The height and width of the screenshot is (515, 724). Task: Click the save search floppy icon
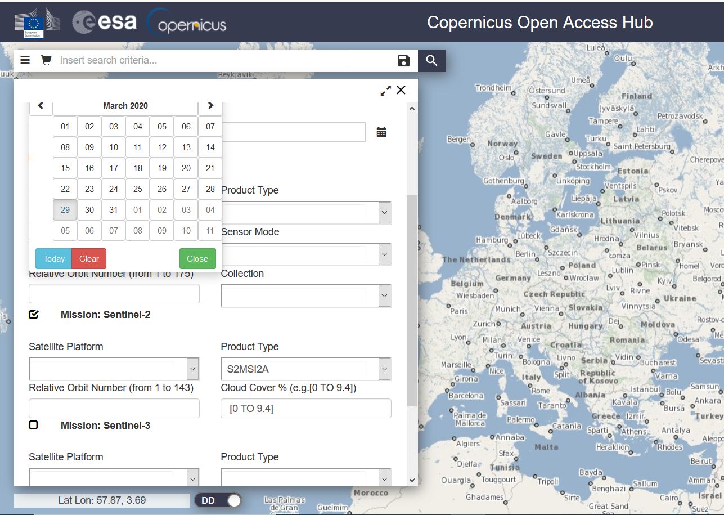[x=403, y=61]
